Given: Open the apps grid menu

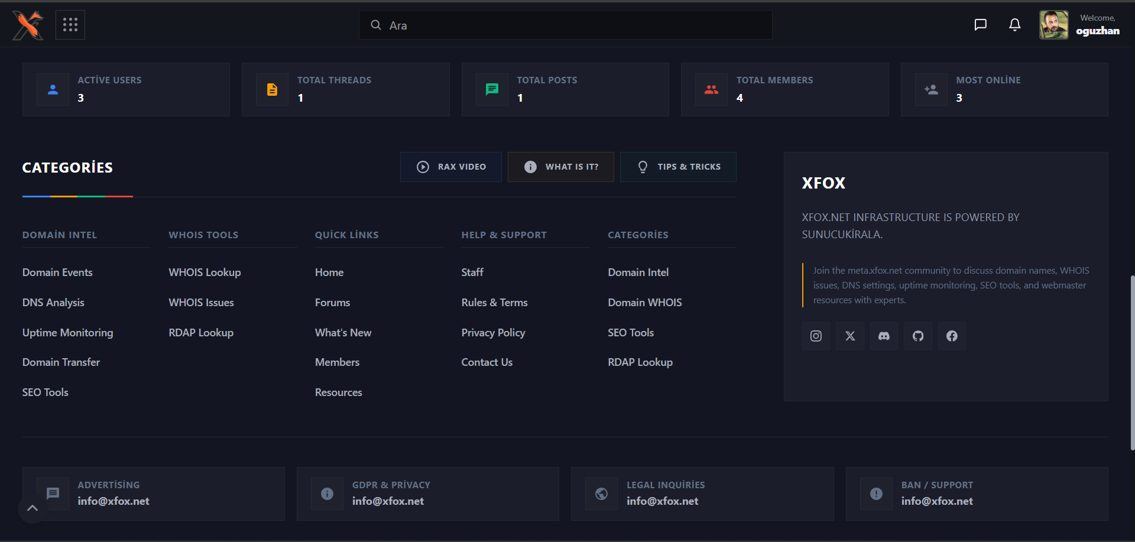Looking at the screenshot, I should pyautogui.click(x=70, y=25).
